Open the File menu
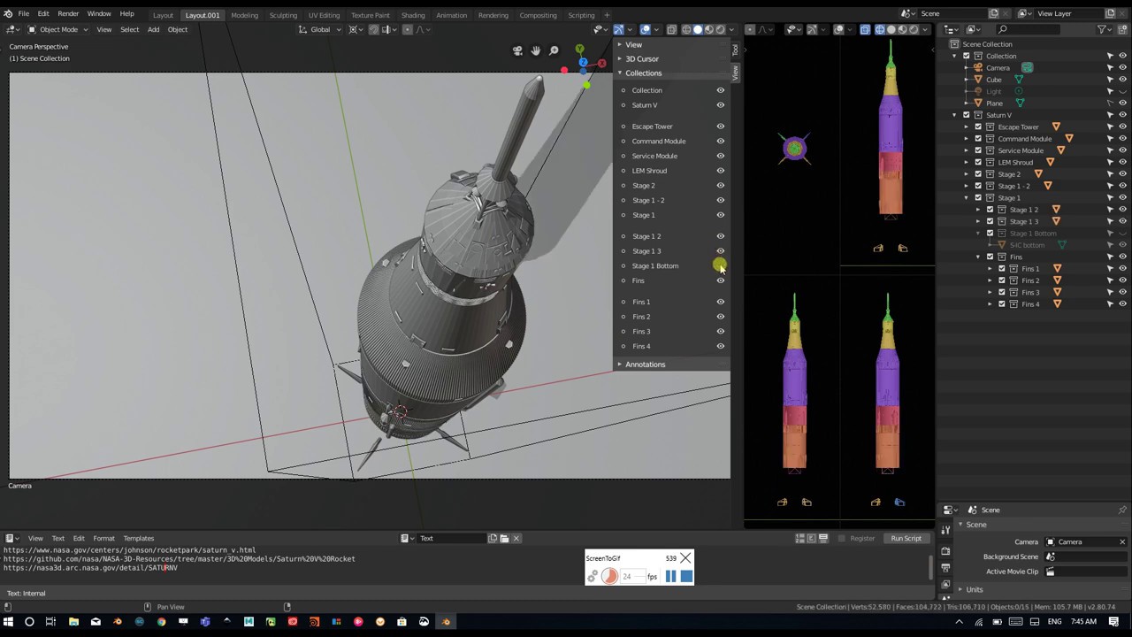 coord(24,14)
